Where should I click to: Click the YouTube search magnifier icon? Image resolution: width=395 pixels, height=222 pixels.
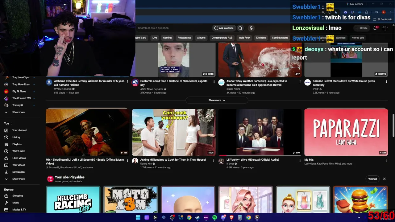pyautogui.click(x=240, y=28)
